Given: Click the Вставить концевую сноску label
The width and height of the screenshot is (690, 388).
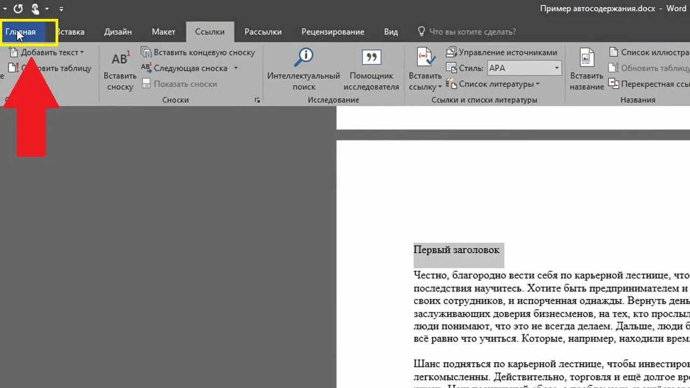Looking at the screenshot, I should 204,52.
